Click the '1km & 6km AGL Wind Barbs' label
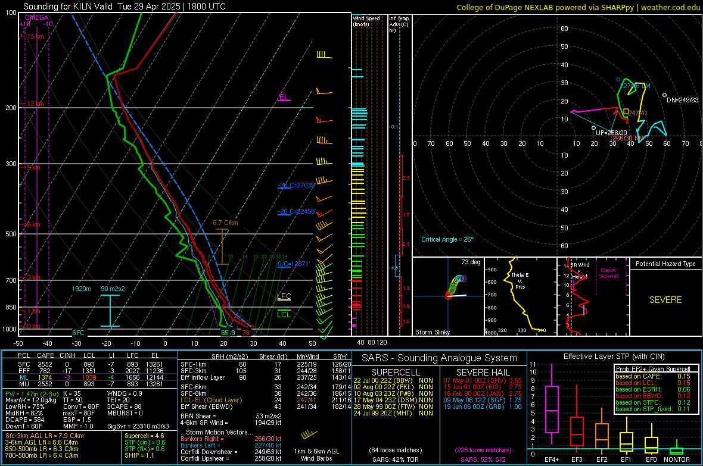Viewport: 703px width, 466px height. pos(316,455)
